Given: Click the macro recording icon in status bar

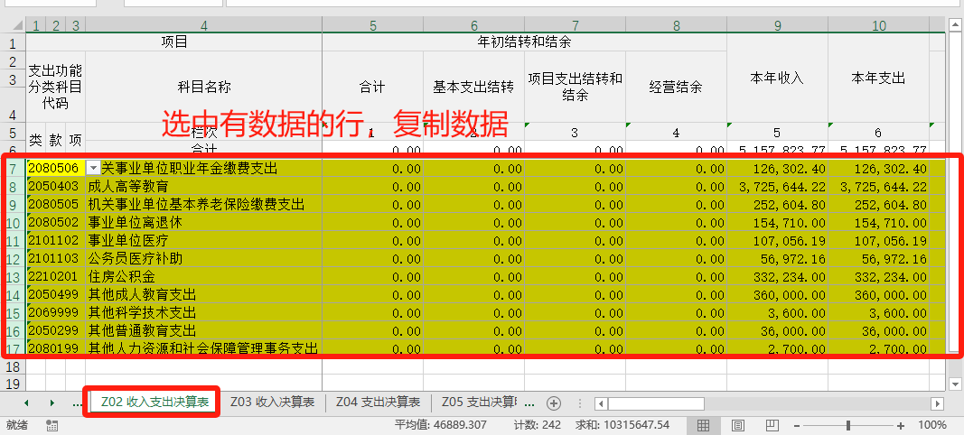Looking at the screenshot, I should coord(51,425).
